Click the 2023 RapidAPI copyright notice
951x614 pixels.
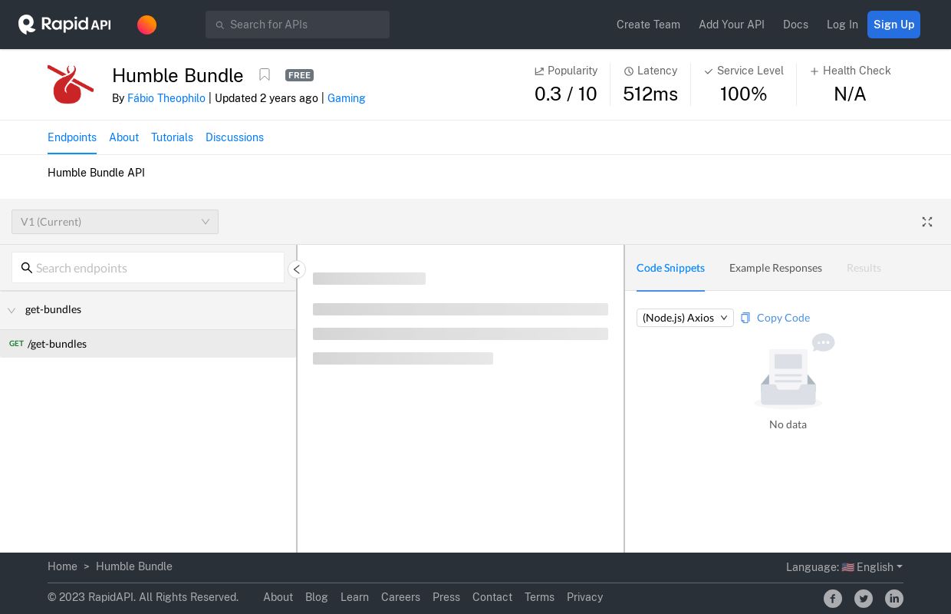143,597
